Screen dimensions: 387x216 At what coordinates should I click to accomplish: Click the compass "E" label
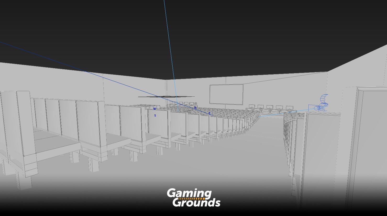pyautogui.click(x=209, y=113)
